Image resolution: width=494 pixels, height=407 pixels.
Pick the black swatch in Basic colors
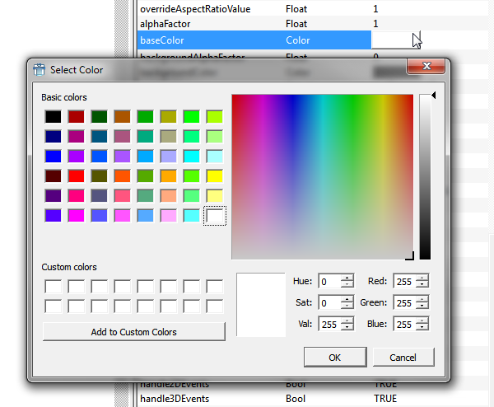[53, 117]
